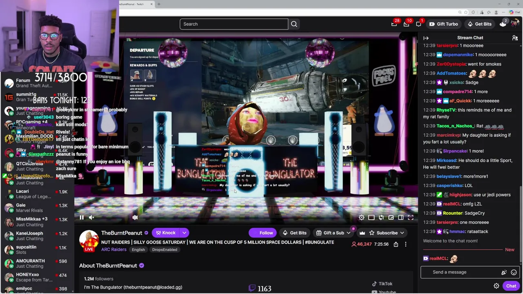Select the DropsEnabled tag
The image size is (523, 294).
(x=165, y=249)
